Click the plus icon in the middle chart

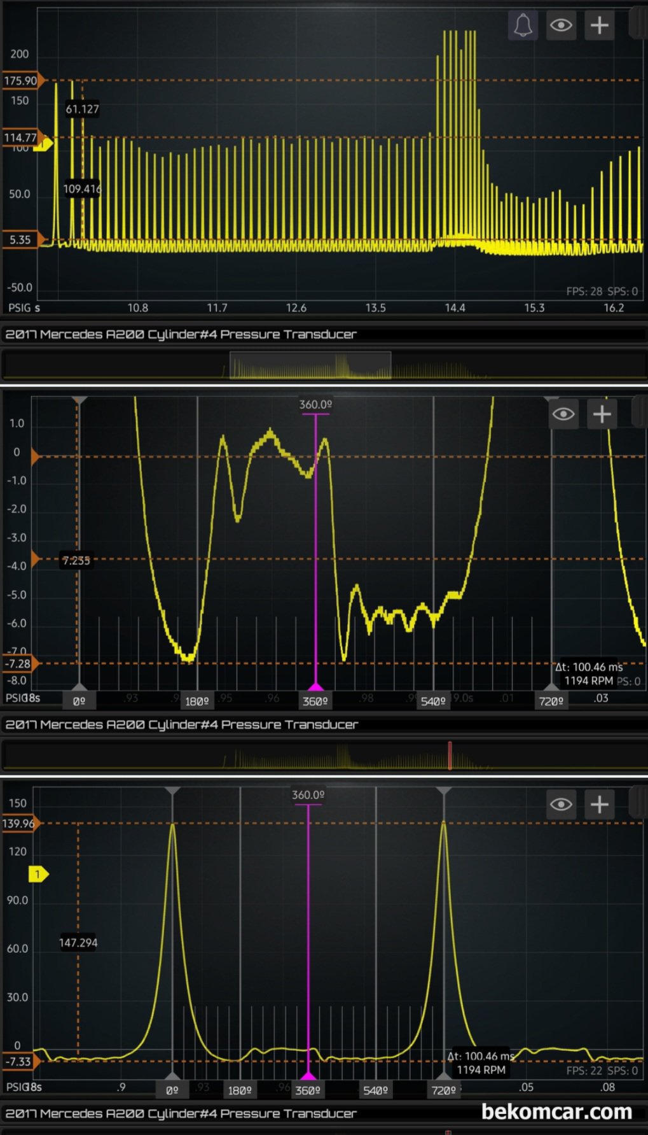click(x=602, y=414)
